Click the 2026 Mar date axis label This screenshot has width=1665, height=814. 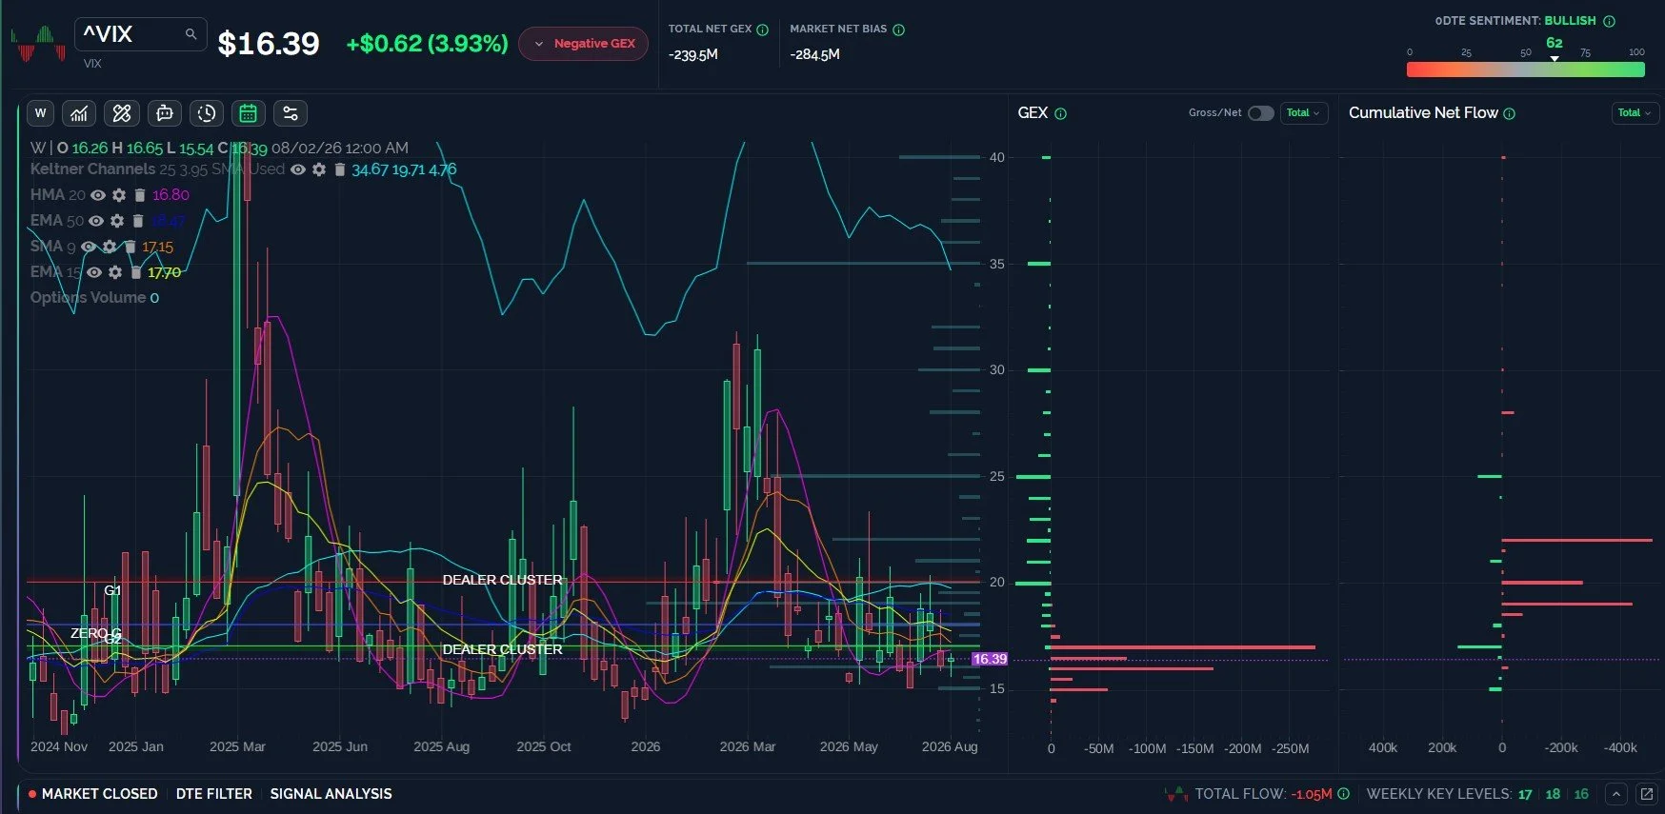tap(748, 746)
